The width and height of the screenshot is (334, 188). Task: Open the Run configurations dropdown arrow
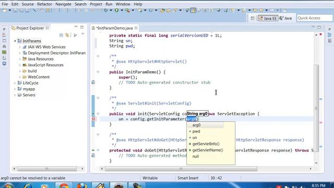tap(122, 10)
